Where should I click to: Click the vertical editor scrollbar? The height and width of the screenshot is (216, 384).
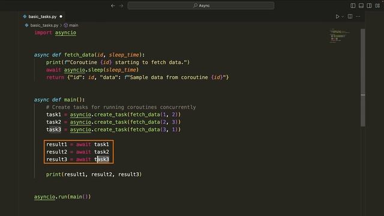[363, 77]
